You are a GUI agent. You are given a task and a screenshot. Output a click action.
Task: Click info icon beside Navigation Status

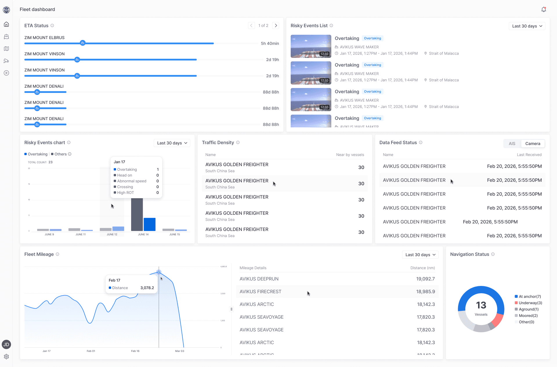(x=493, y=254)
